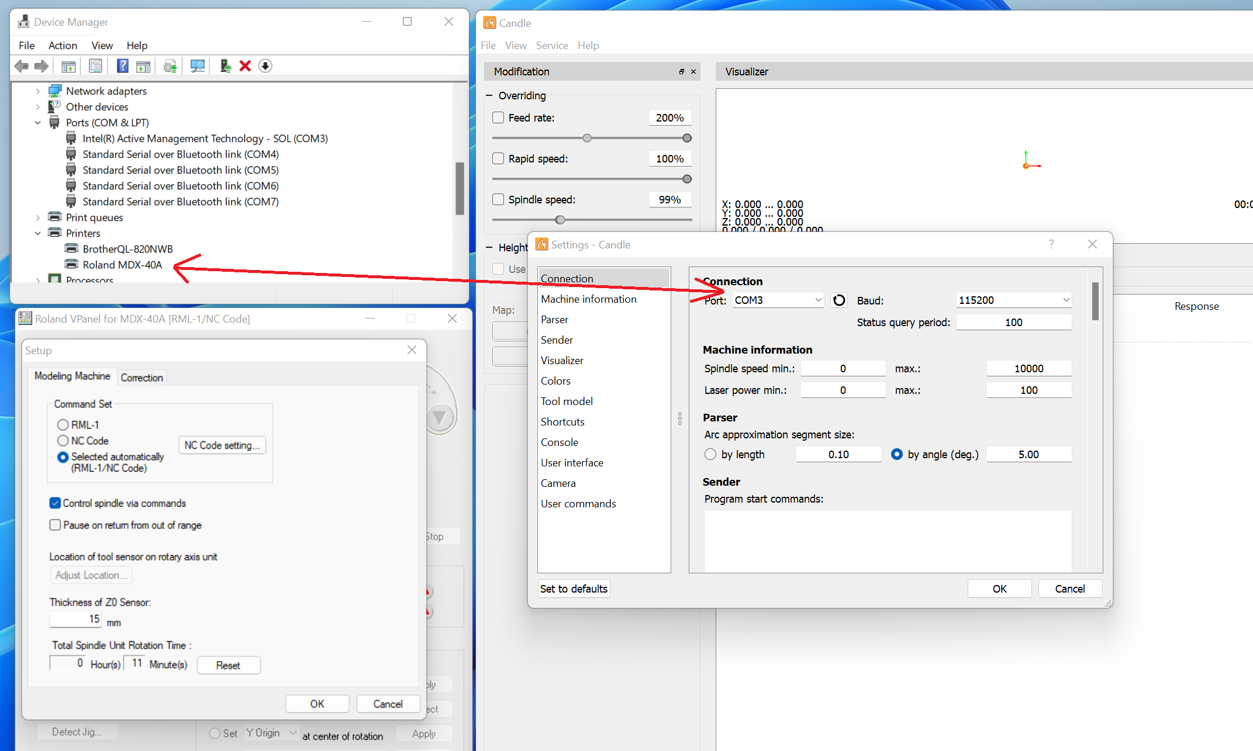Screen dimensions: 1253x751
Task: Click OK in Candle Settings dialog
Action: (1000, 589)
